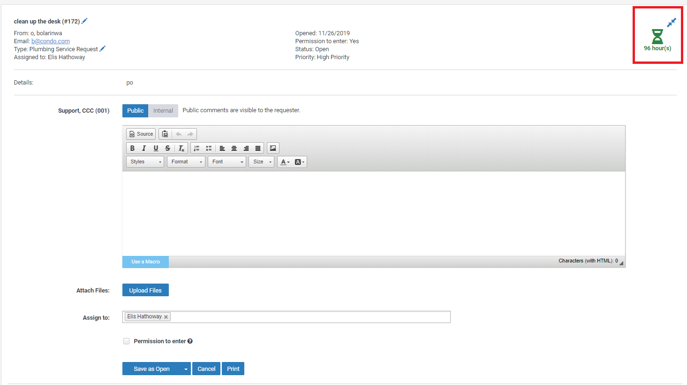
Task: Select the Public comment toggle
Action: (x=135, y=110)
